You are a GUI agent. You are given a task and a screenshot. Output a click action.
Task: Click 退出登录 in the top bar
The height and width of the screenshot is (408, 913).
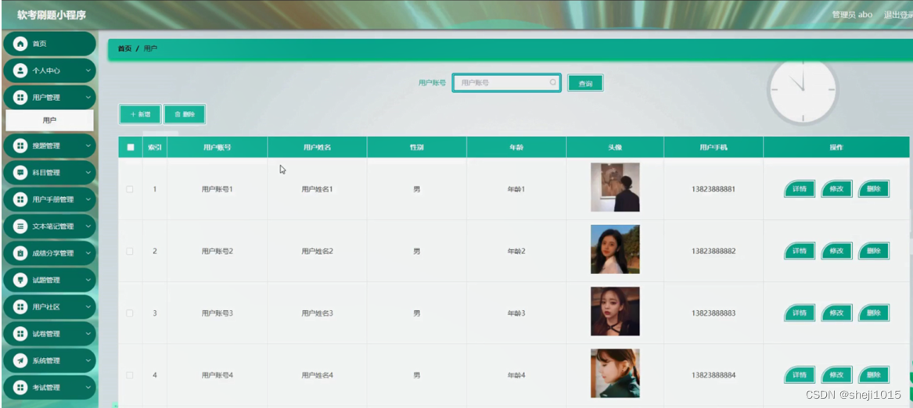click(898, 15)
